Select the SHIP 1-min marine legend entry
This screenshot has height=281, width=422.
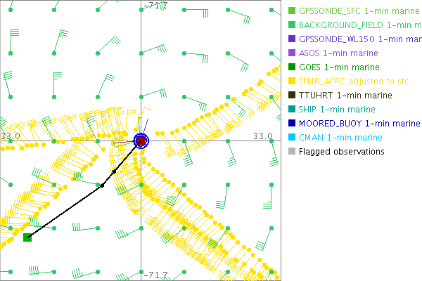(337, 109)
